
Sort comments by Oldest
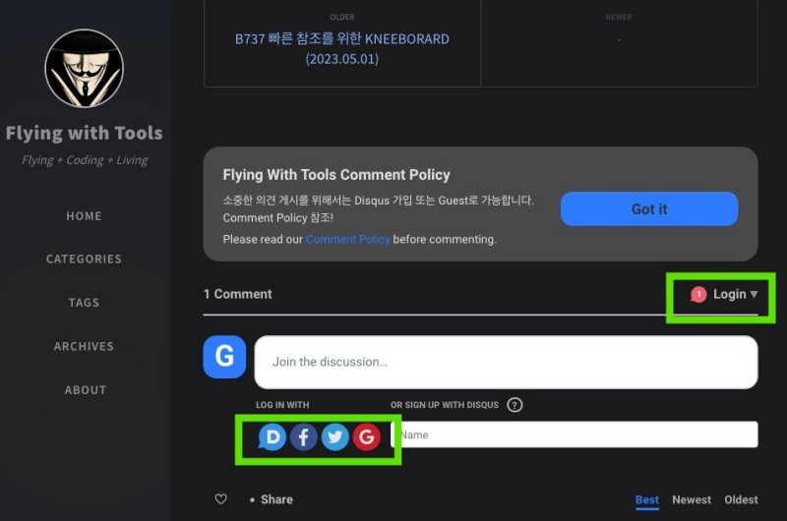click(742, 499)
